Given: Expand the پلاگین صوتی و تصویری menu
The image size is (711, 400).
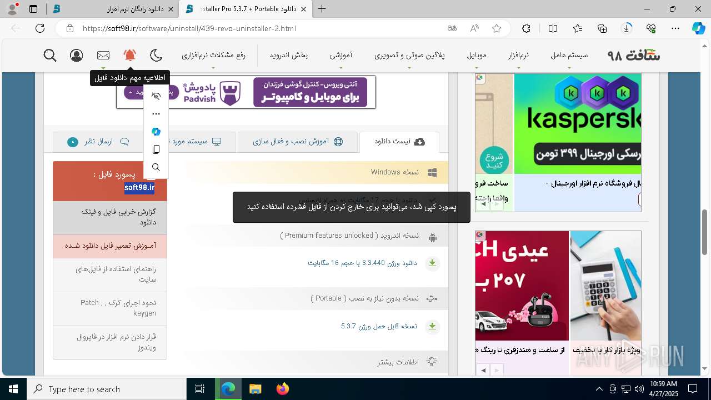Looking at the screenshot, I should 409,55.
